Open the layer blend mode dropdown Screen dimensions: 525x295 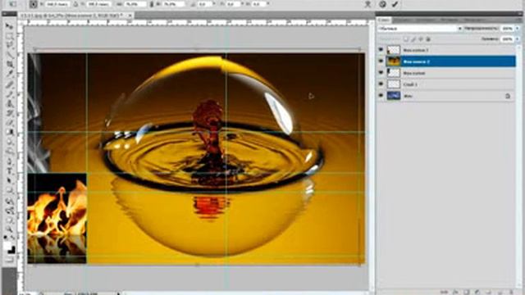[420, 29]
